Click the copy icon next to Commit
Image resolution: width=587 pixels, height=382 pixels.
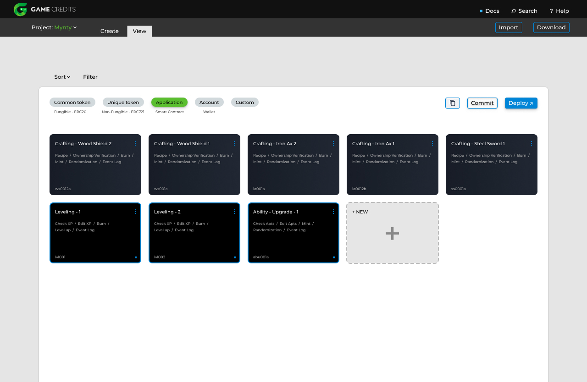(x=452, y=103)
